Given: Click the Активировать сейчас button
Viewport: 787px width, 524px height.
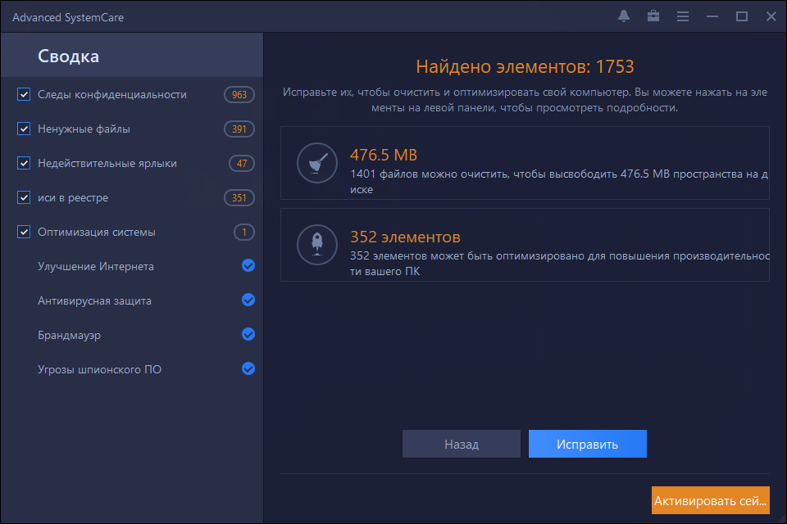Looking at the screenshot, I should (x=710, y=500).
